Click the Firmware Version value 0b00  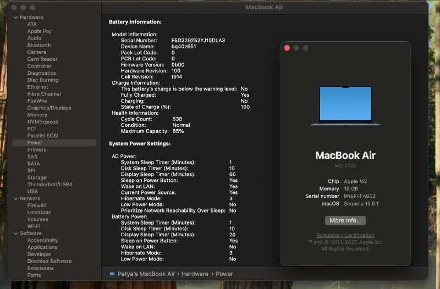click(178, 64)
